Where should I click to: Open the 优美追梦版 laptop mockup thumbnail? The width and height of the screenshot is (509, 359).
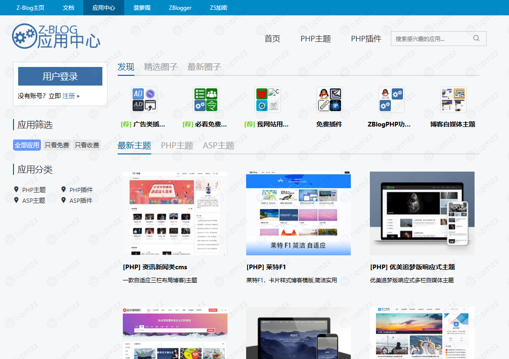click(x=422, y=213)
